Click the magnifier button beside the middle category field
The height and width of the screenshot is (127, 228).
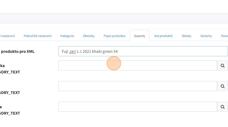point(222,86)
